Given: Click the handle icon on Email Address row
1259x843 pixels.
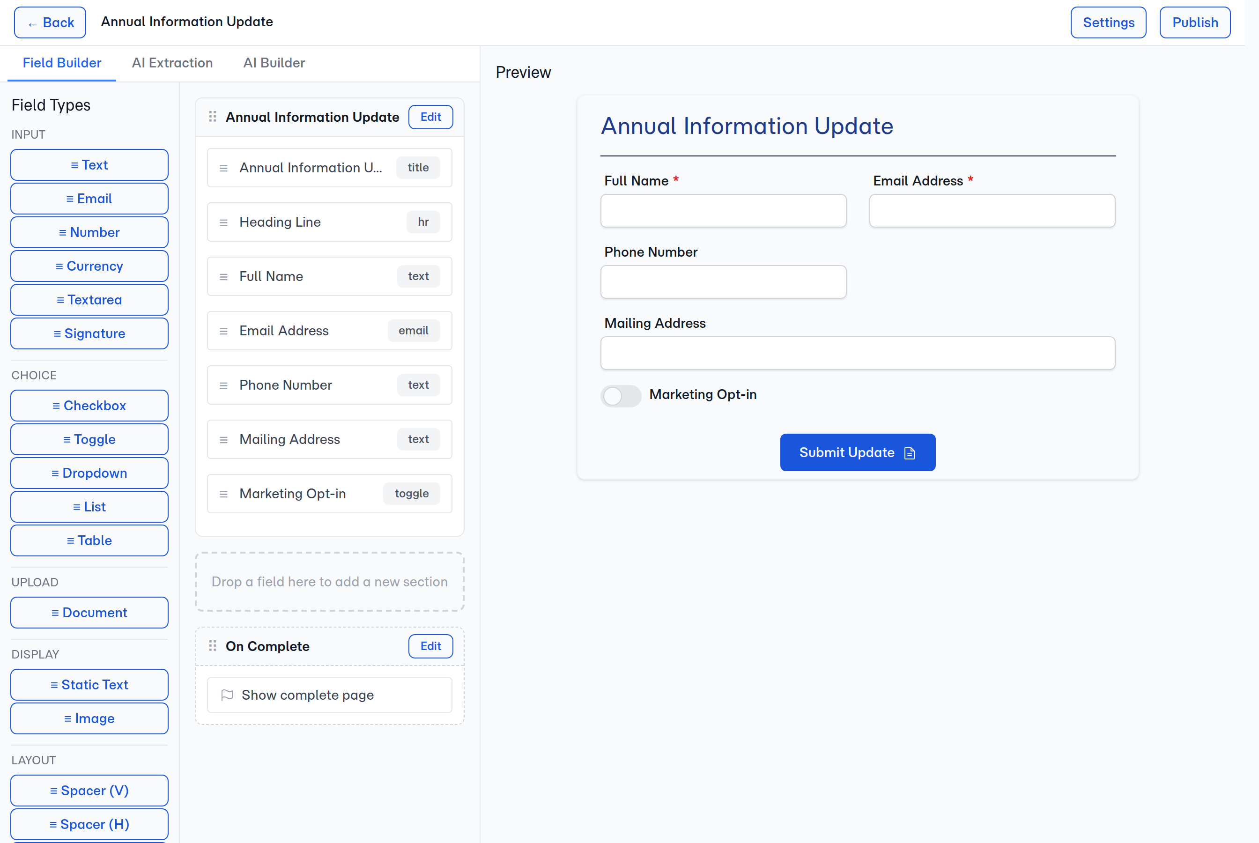Looking at the screenshot, I should pyautogui.click(x=223, y=331).
